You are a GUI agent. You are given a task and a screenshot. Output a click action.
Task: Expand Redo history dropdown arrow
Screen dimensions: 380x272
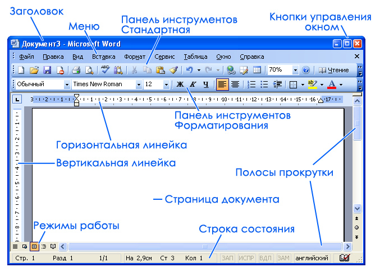(218, 71)
